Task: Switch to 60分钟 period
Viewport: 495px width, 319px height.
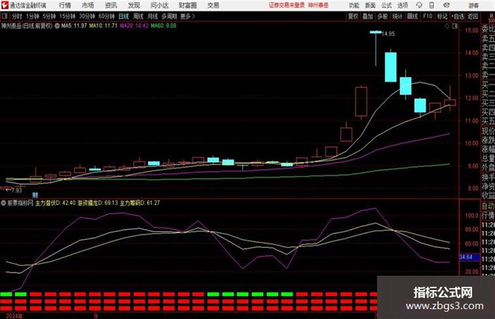Action: point(106,16)
